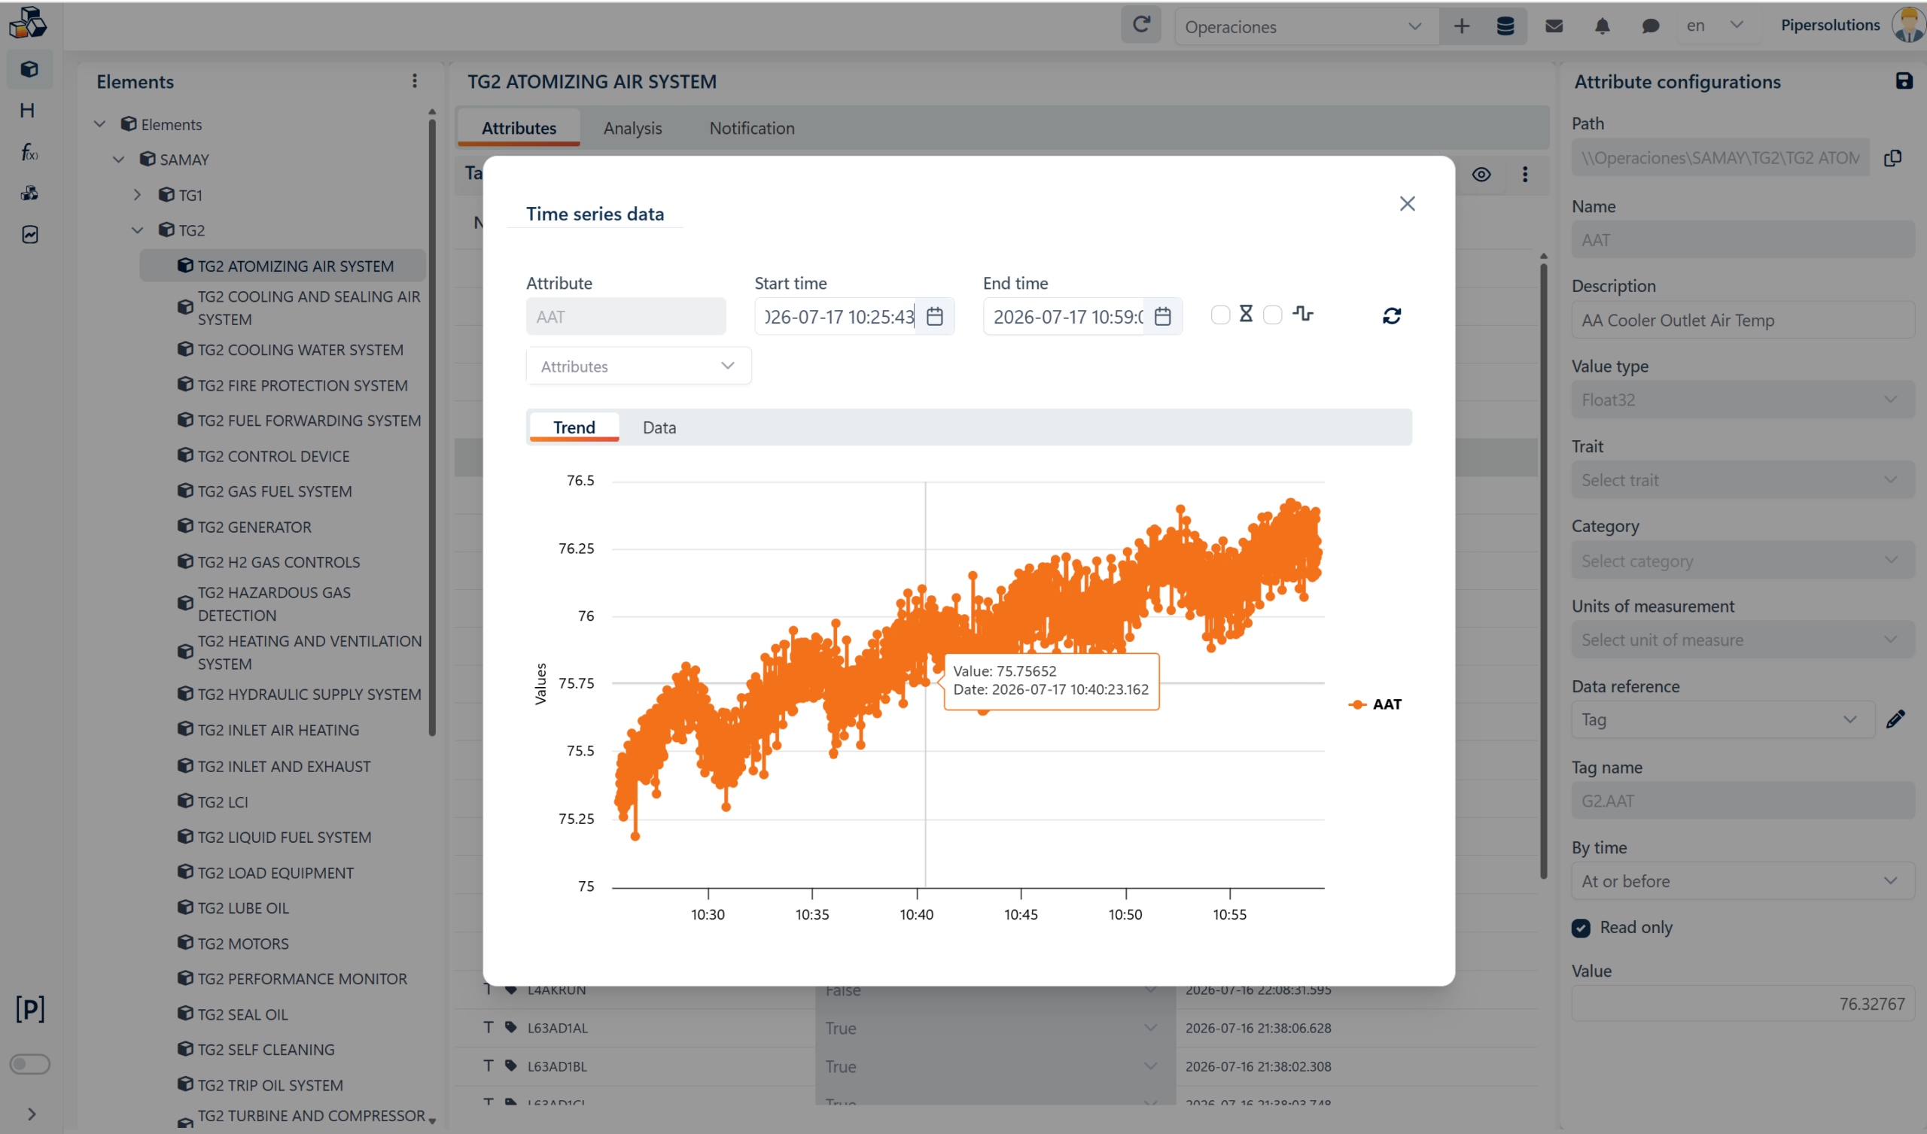This screenshot has height=1134, width=1927.
Task: Open the Start time calendar picker
Action: click(x=933, y=317)
